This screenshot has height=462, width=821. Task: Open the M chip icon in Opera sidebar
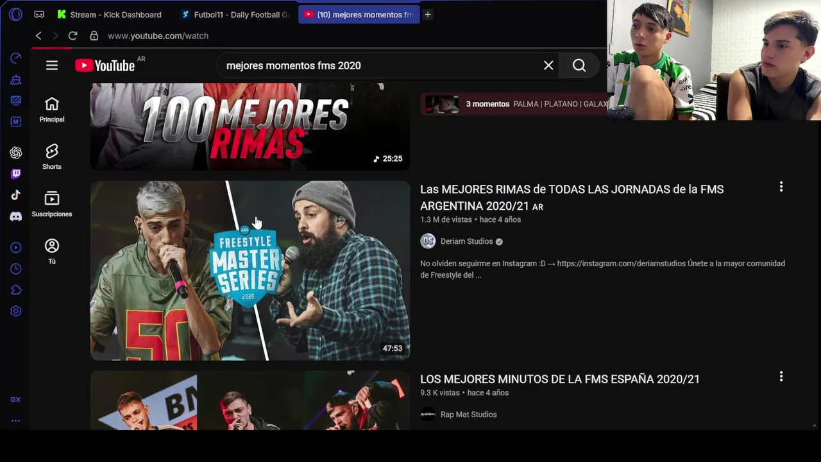(16, 121)
